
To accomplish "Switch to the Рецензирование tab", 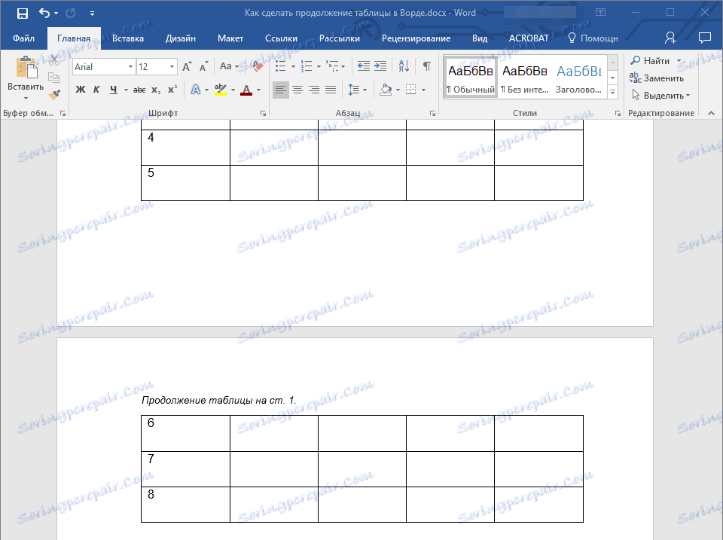I will point(416,38).
